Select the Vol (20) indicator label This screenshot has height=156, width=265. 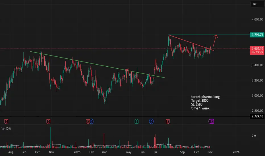coord(6,128)
